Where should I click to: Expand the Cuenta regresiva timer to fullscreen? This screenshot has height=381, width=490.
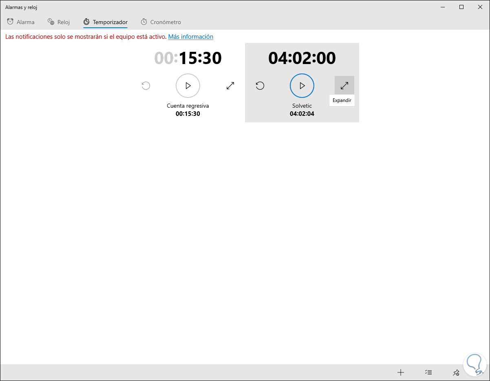pos(230,86)
